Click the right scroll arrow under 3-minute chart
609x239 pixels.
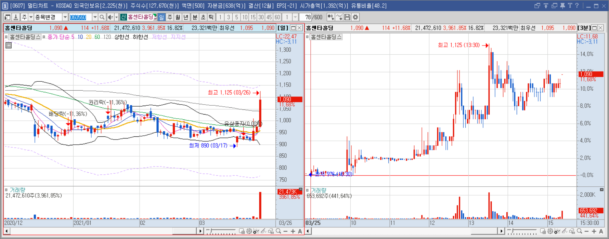click(x=502, y=231)
